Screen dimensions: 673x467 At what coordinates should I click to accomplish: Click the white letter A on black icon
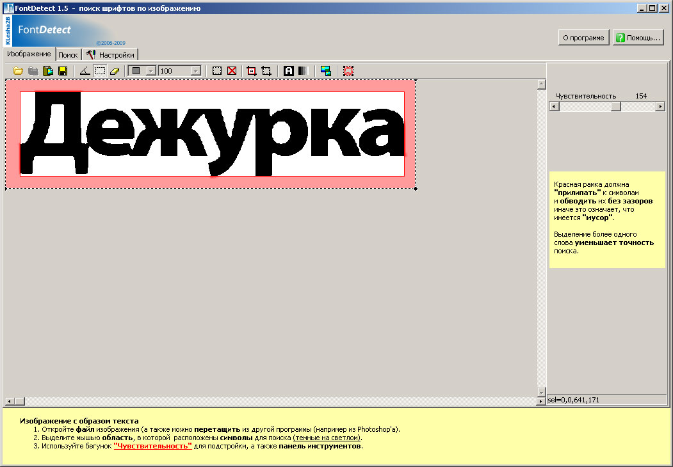point(289,71)
